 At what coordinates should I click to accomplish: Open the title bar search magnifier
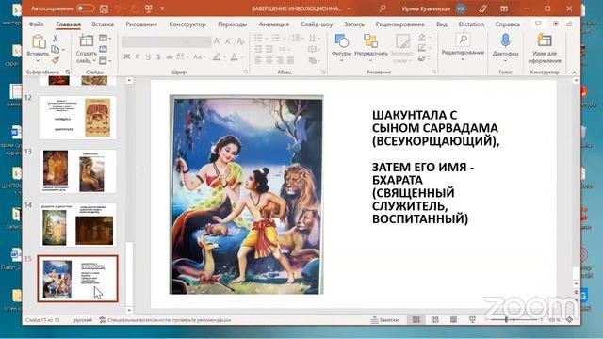tap(383, 8)
